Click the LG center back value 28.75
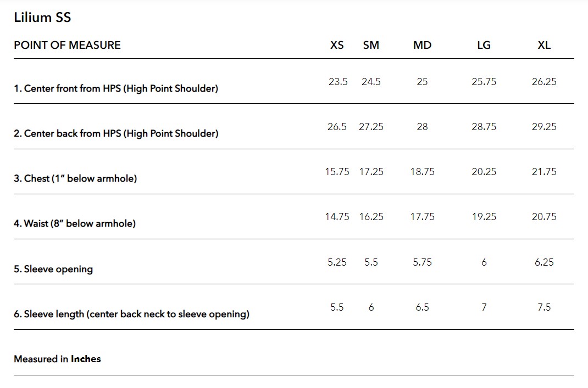The image size is (588, 388). point(484,127)
